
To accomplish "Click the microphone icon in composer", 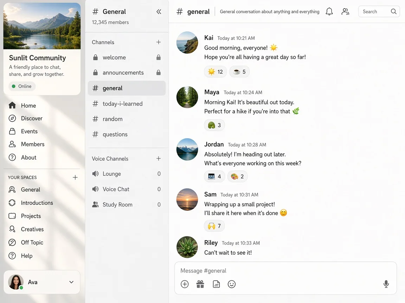I will point(386,284).
